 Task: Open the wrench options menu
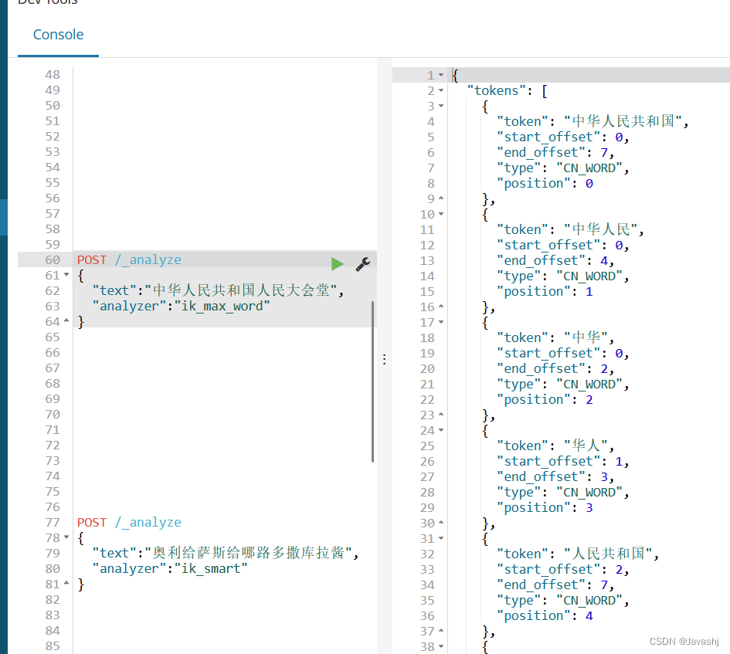362,264
